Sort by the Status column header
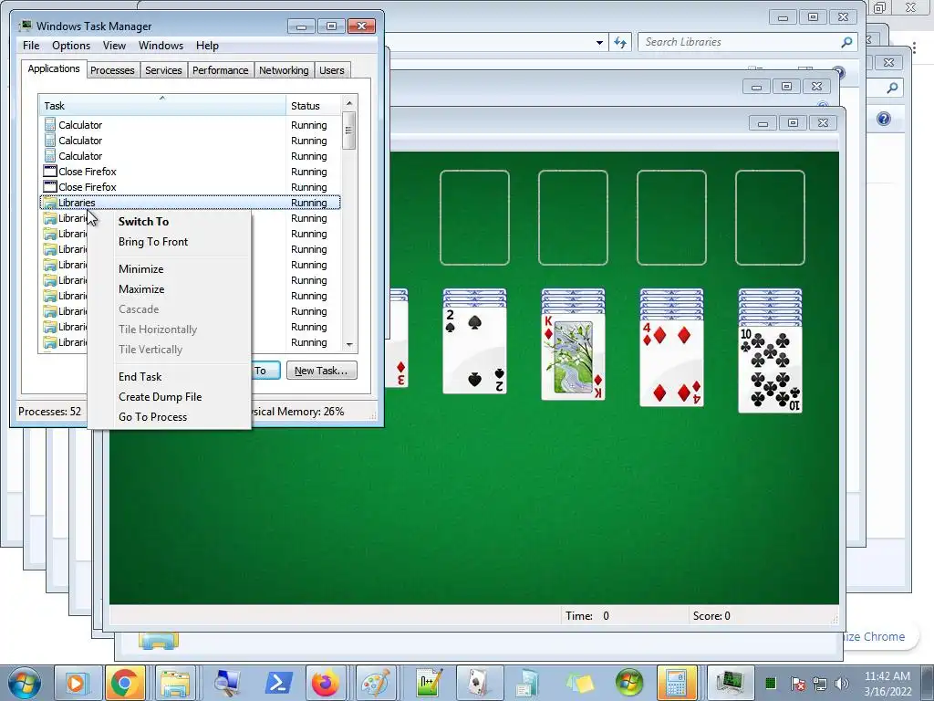Screen dimensions: 934x701 [x=314, y=106]
